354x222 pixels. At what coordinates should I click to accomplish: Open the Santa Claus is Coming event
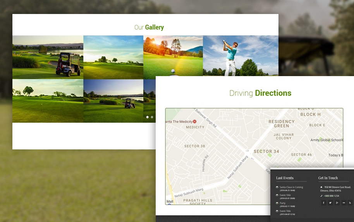(x=291, y=187)
